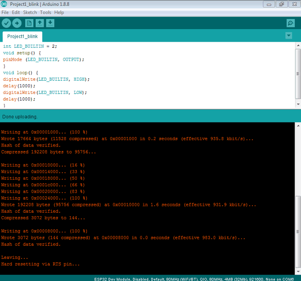
Task: Save the sketch with the down-arrow icon
Action: coord(50,23)
